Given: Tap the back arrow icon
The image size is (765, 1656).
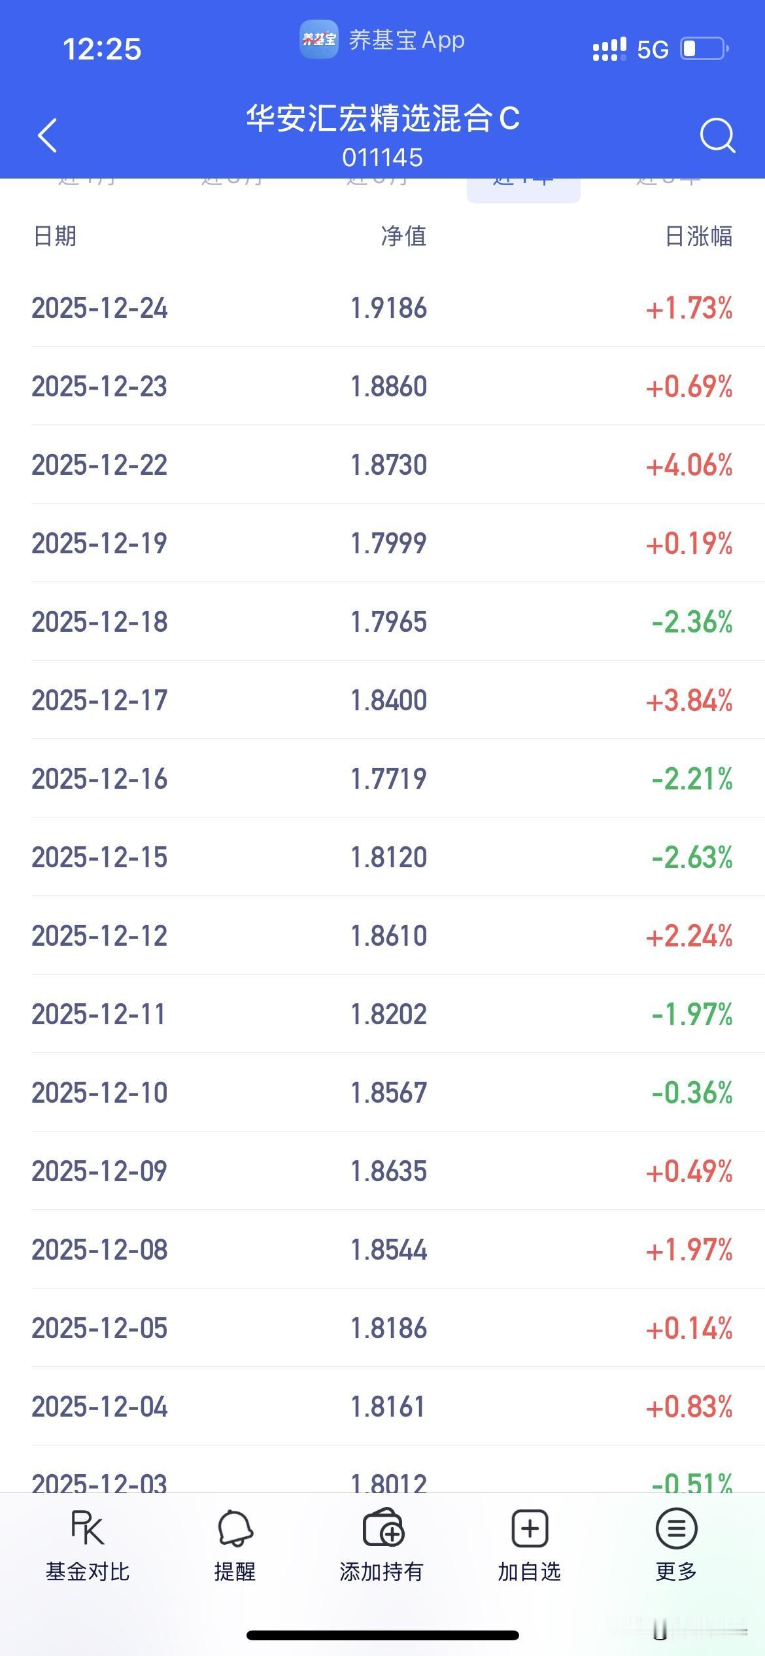Looking at the screenshot, I should (x=48, y=135).
